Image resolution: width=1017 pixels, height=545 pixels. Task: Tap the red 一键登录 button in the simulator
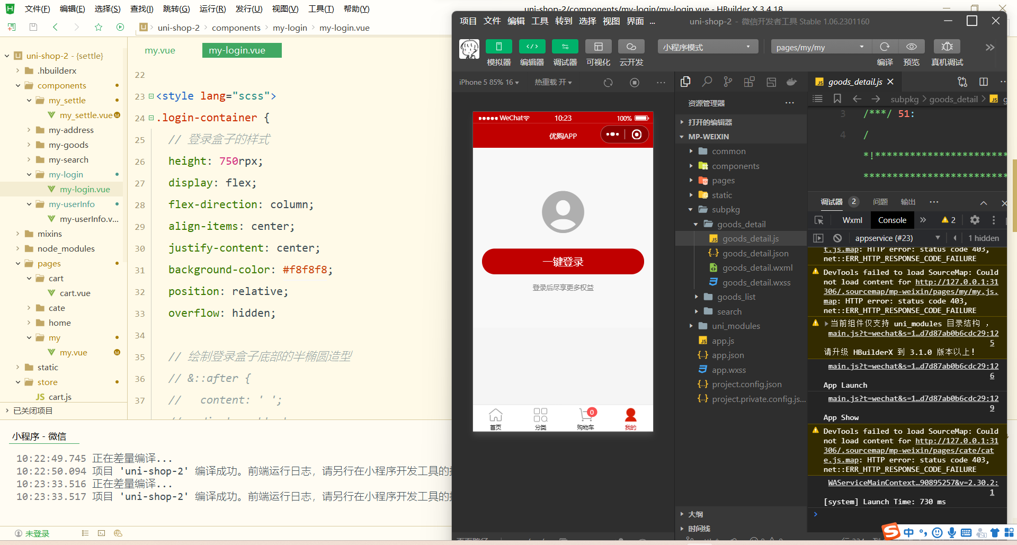pyautogui.click(x=563, y=261)
